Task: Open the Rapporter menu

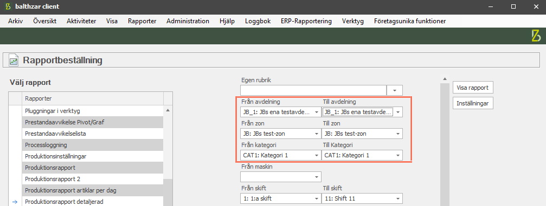Action: [x=142, y=21]
